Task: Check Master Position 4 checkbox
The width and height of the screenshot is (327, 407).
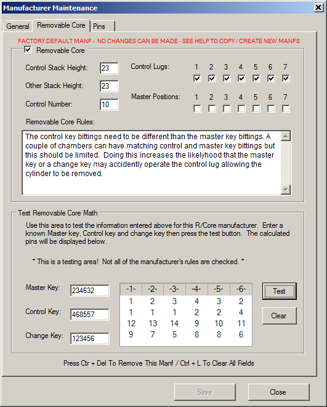Action: (x=241, y=108)
